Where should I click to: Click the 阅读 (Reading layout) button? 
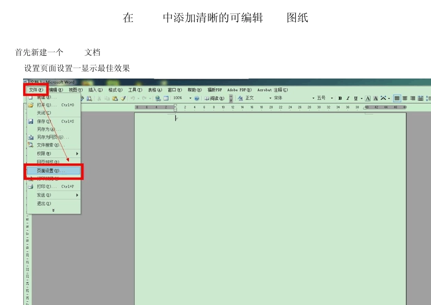pyautogui.click(x=215, y=98)
